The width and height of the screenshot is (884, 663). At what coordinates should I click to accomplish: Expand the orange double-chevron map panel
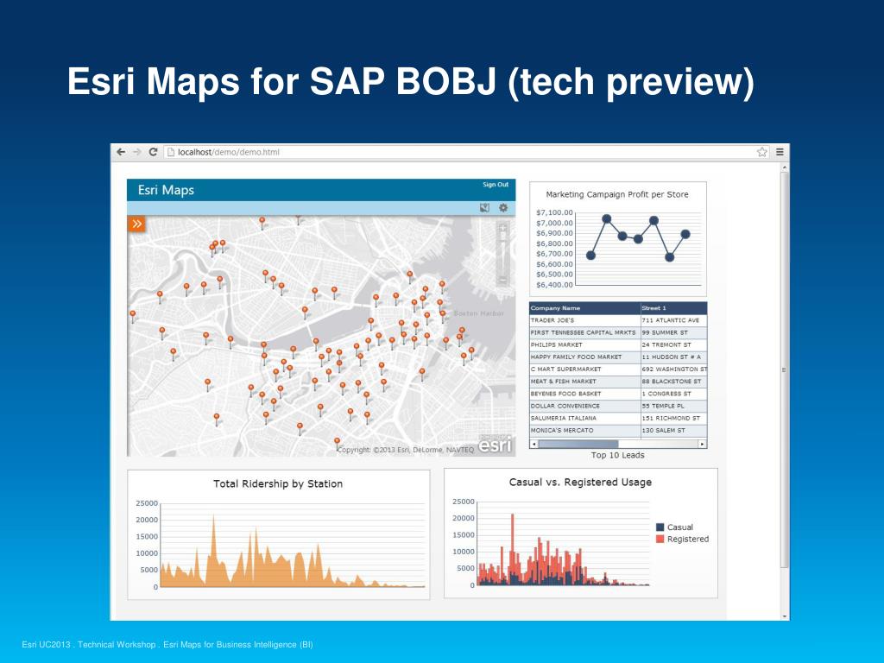[x=136, y=224]
